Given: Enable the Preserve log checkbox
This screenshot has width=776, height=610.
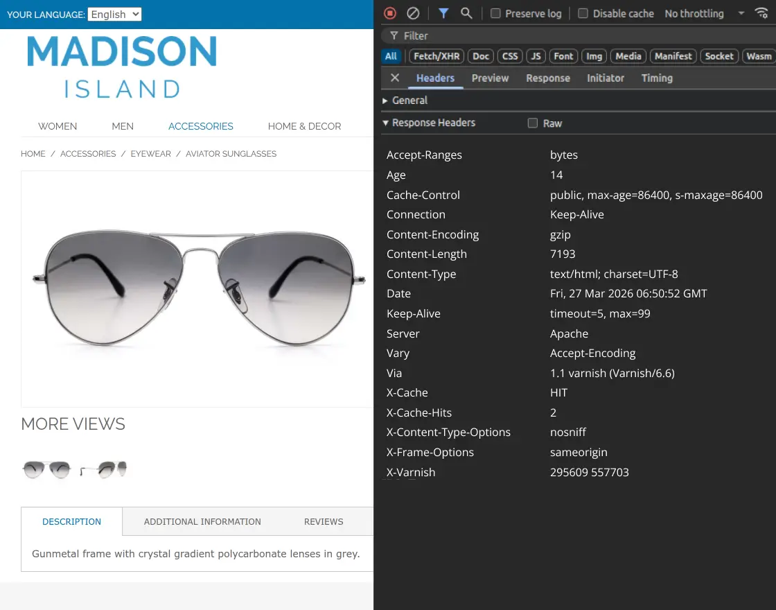Looking at the screenshot, I should pyautogui.click(x=495, y=13).
